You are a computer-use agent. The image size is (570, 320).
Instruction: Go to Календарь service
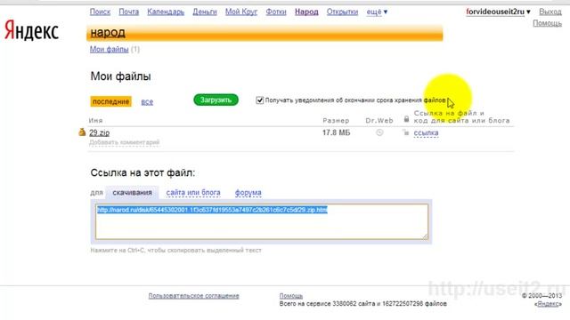166,12
